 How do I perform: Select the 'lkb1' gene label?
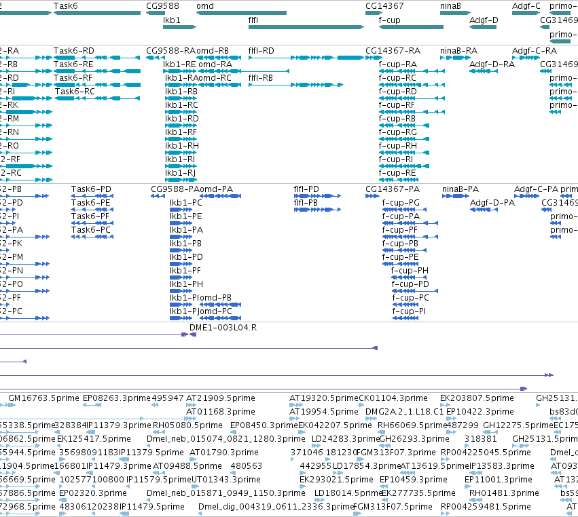pos(172,20)
